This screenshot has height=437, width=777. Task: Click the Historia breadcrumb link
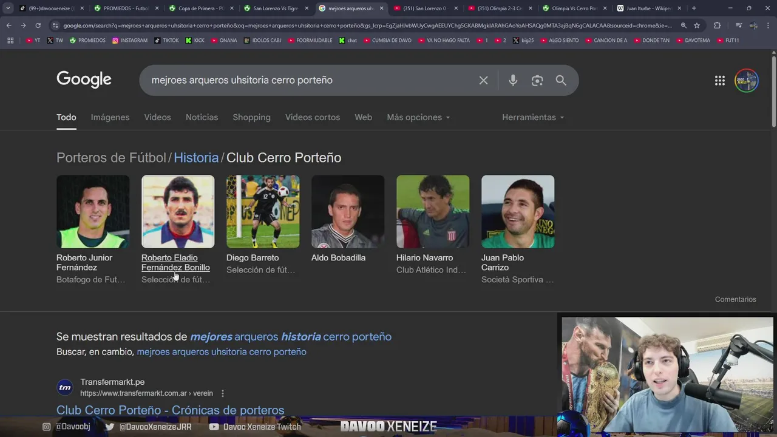point(196,157)
